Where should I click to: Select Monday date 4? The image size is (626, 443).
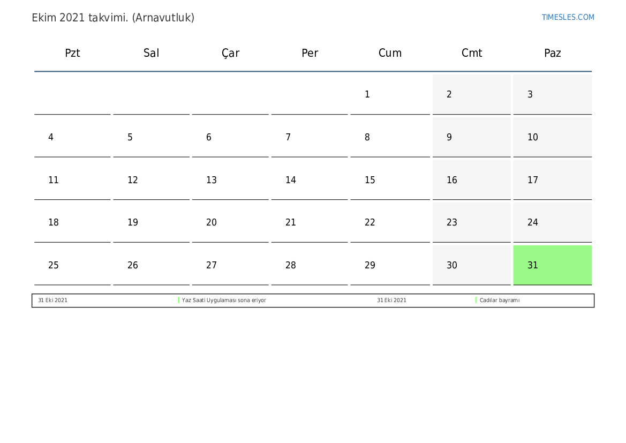[x=72, y=137]
